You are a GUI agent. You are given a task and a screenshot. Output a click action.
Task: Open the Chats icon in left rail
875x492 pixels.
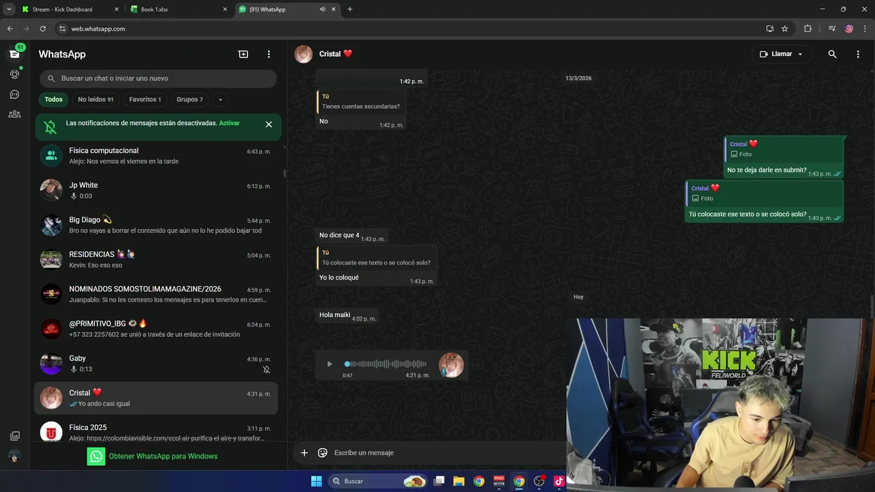point(14,54)
